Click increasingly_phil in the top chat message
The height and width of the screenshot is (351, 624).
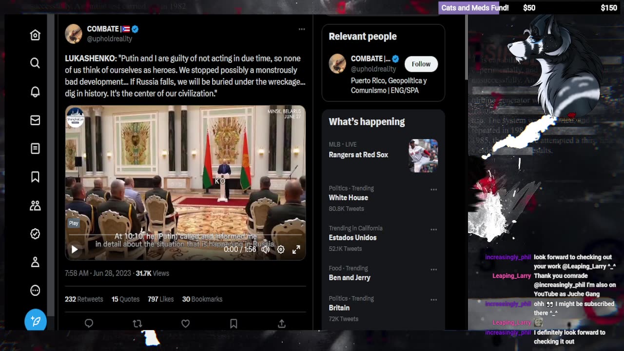tap(508, 257)
